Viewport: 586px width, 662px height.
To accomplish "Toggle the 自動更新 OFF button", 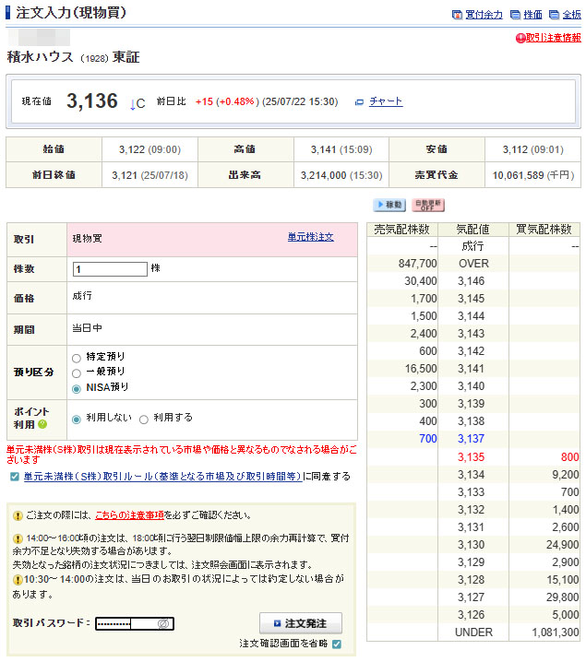I will click(x=427, y=205).
